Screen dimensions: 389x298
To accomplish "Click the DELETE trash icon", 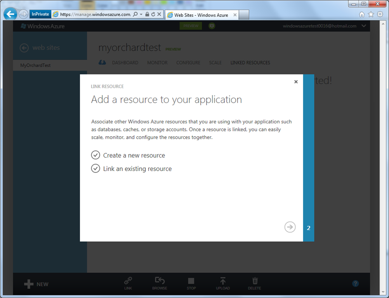I will [x=255, y=281].
